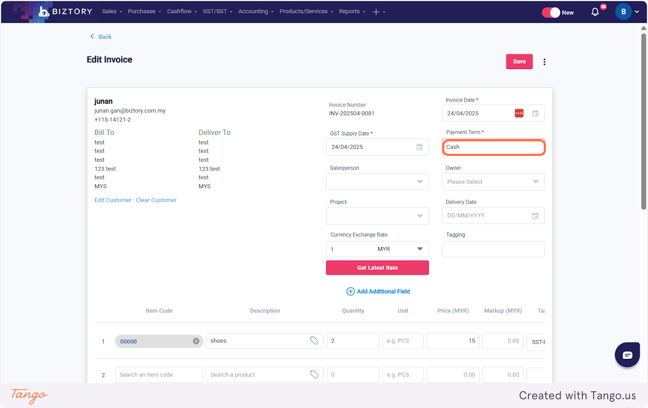Open Delivery Date calendar picker

(x=535, y=215)
